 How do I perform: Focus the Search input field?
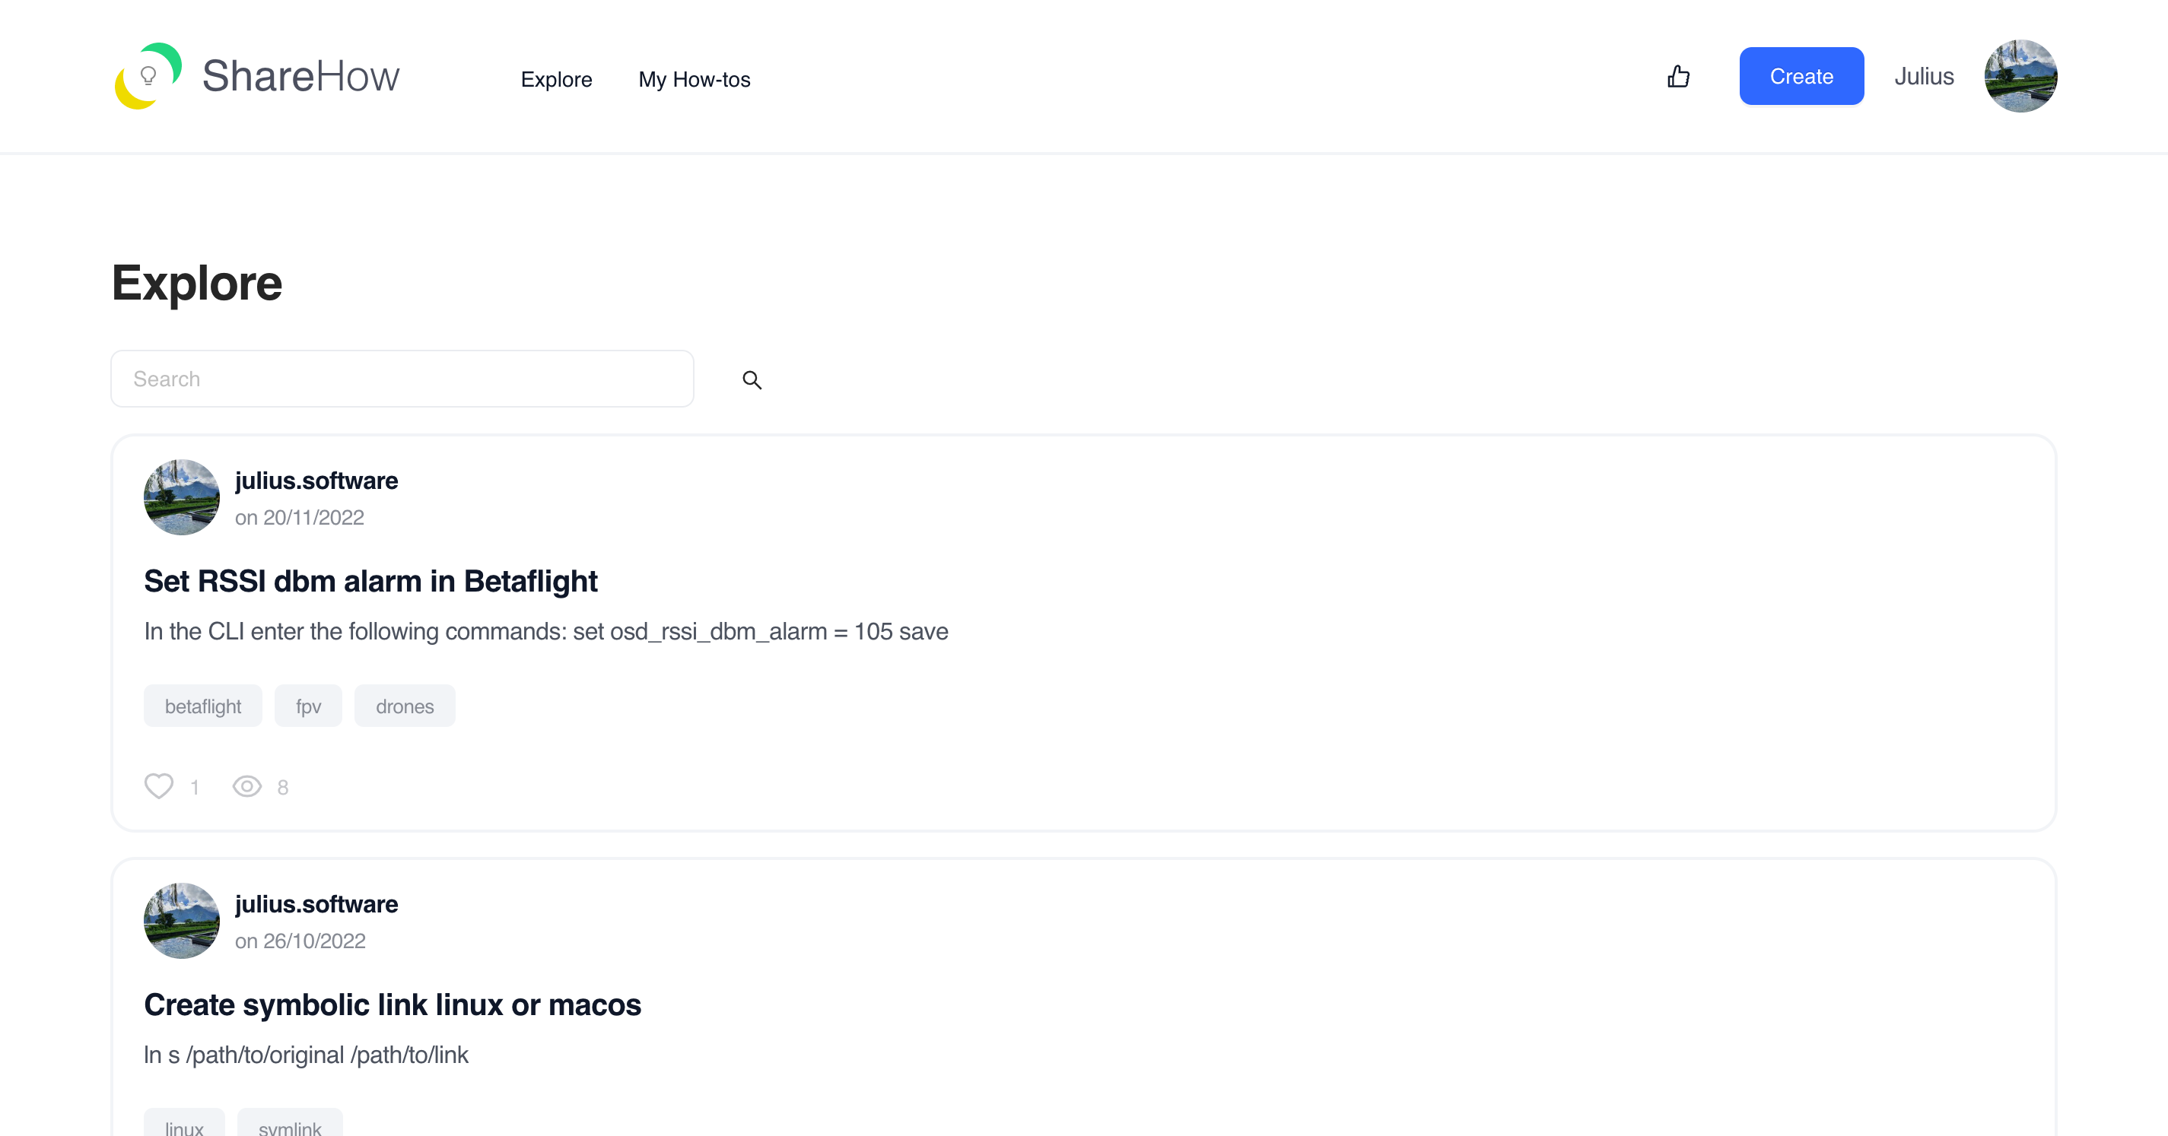click(402, 379)
